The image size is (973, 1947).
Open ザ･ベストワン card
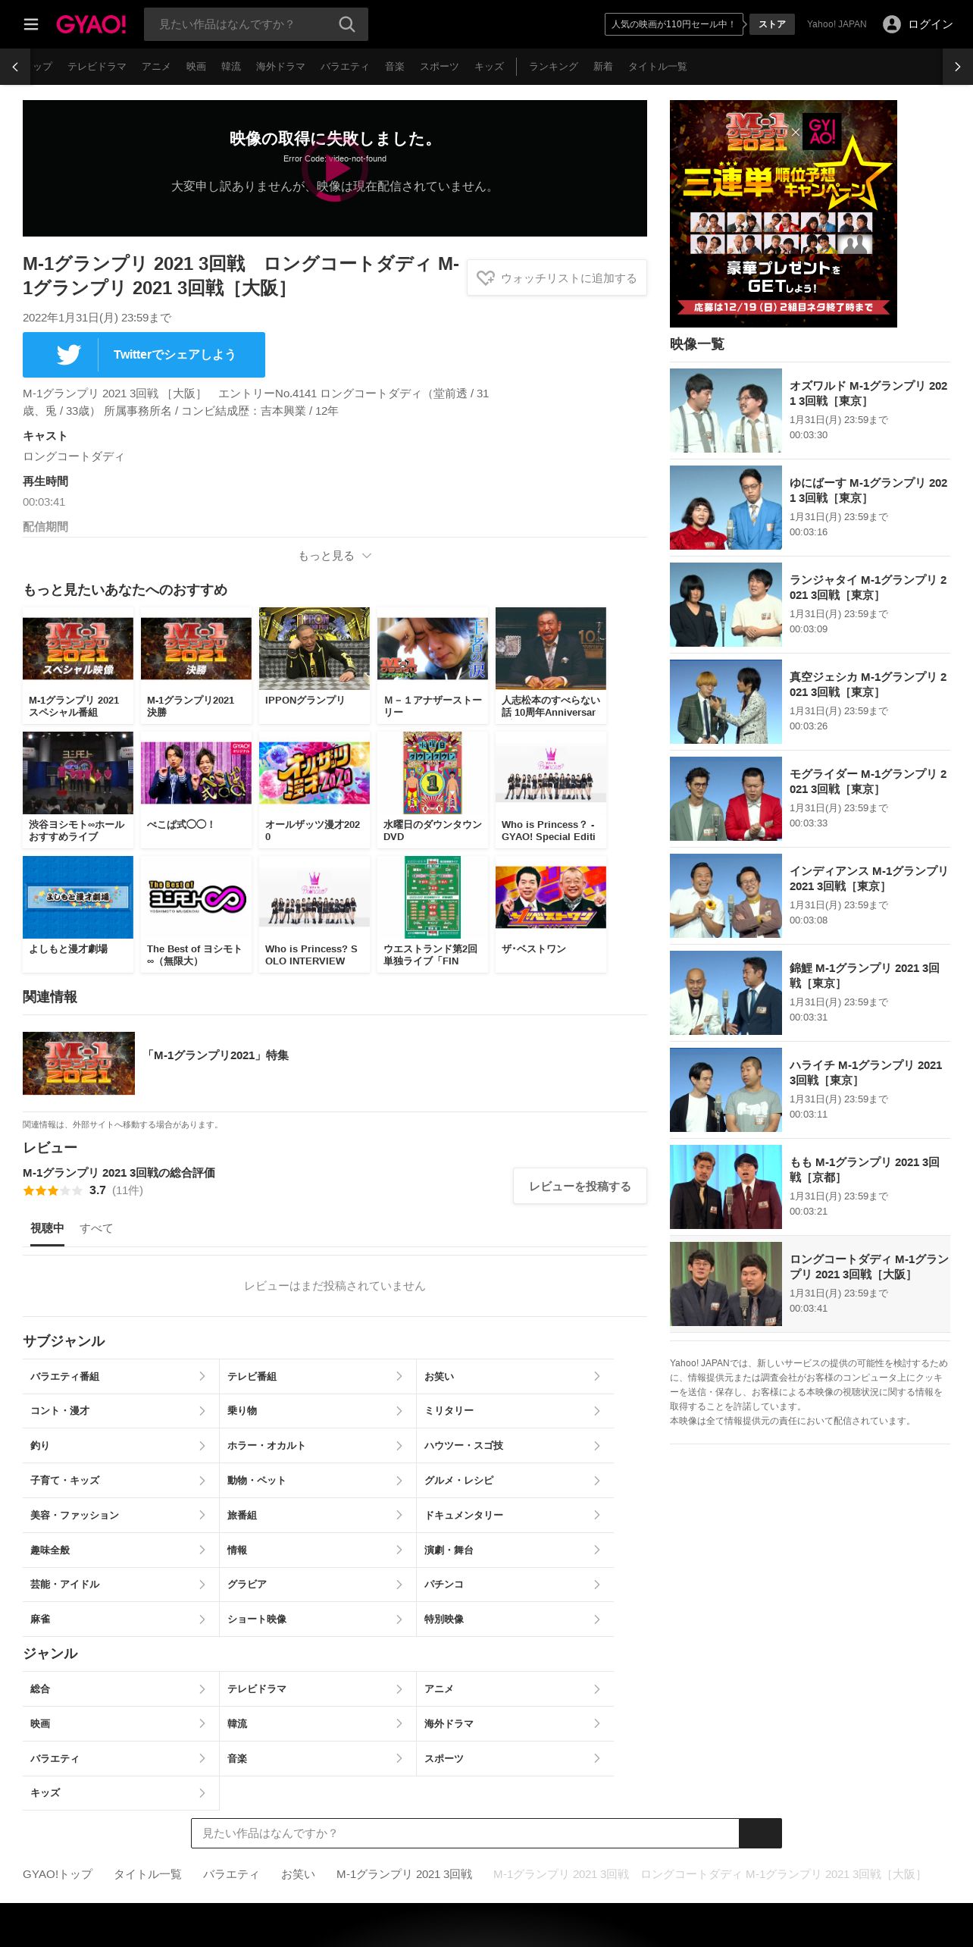tap(551, 914)
